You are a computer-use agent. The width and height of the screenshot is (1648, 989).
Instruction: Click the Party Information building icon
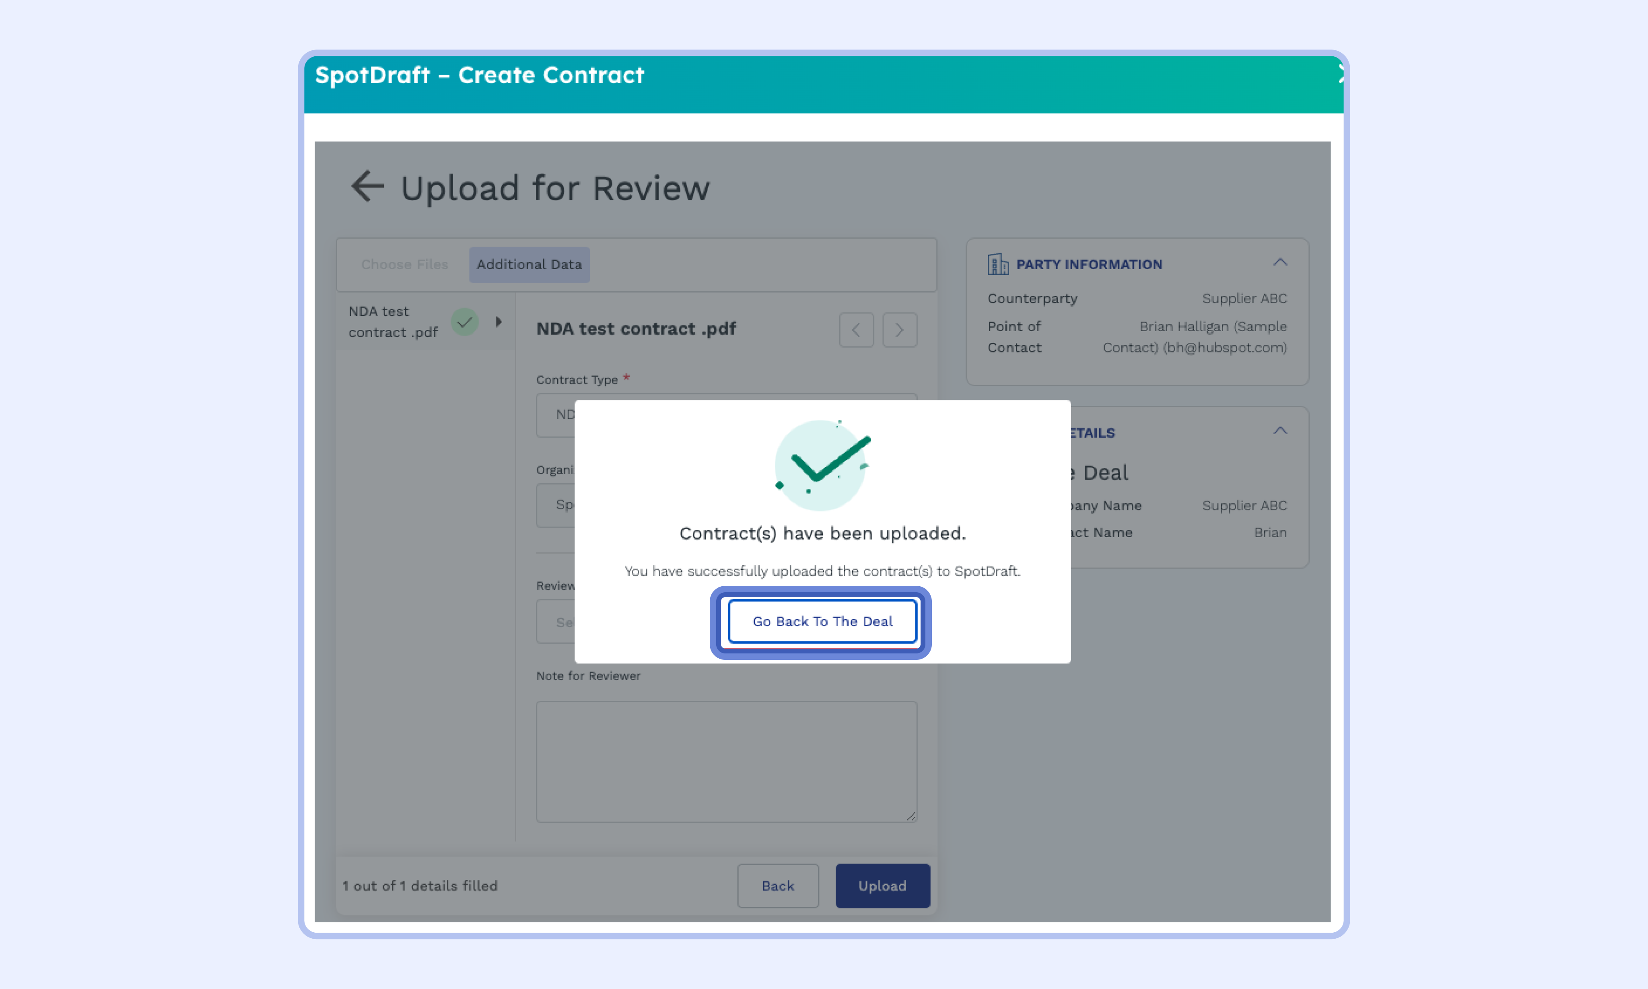pos(997,264)
